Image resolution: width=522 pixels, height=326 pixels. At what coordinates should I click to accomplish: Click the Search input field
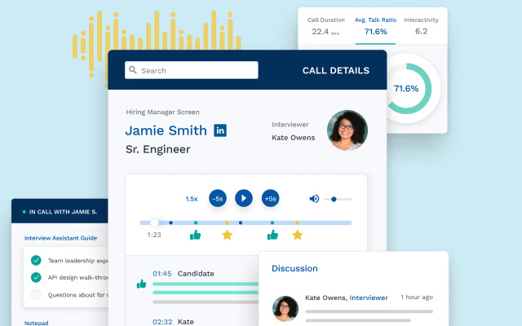coord(192,70)
